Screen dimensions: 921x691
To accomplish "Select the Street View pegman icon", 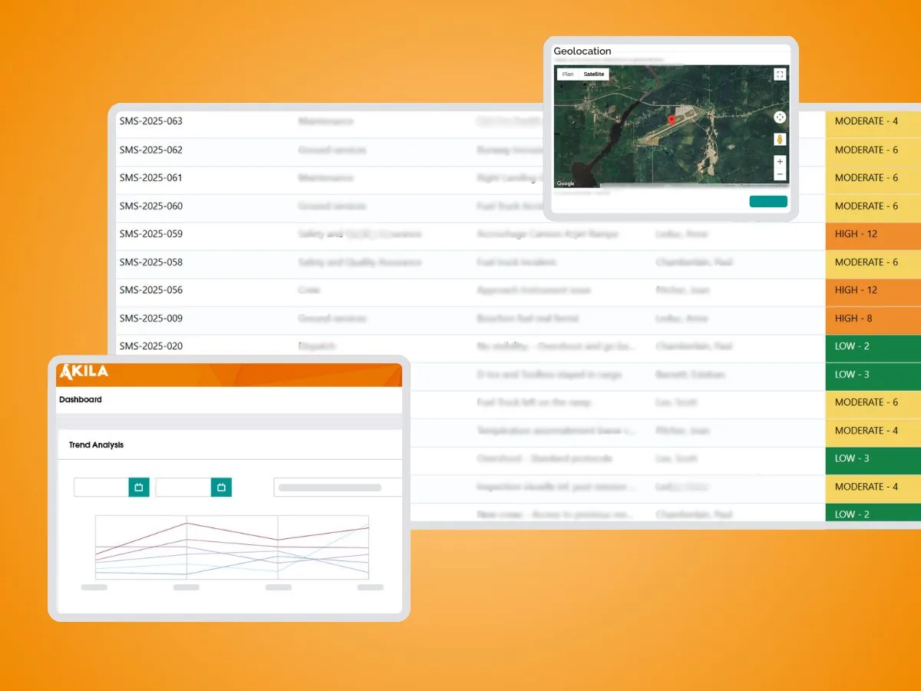I will click(x=780, y=140).
